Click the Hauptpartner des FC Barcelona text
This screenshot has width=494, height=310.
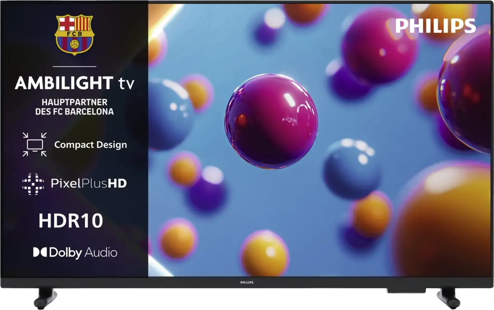pos(75,107)
